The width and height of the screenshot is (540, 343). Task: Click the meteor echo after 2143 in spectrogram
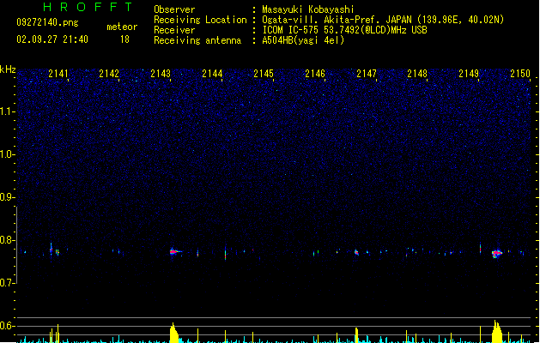coord(175,252)
